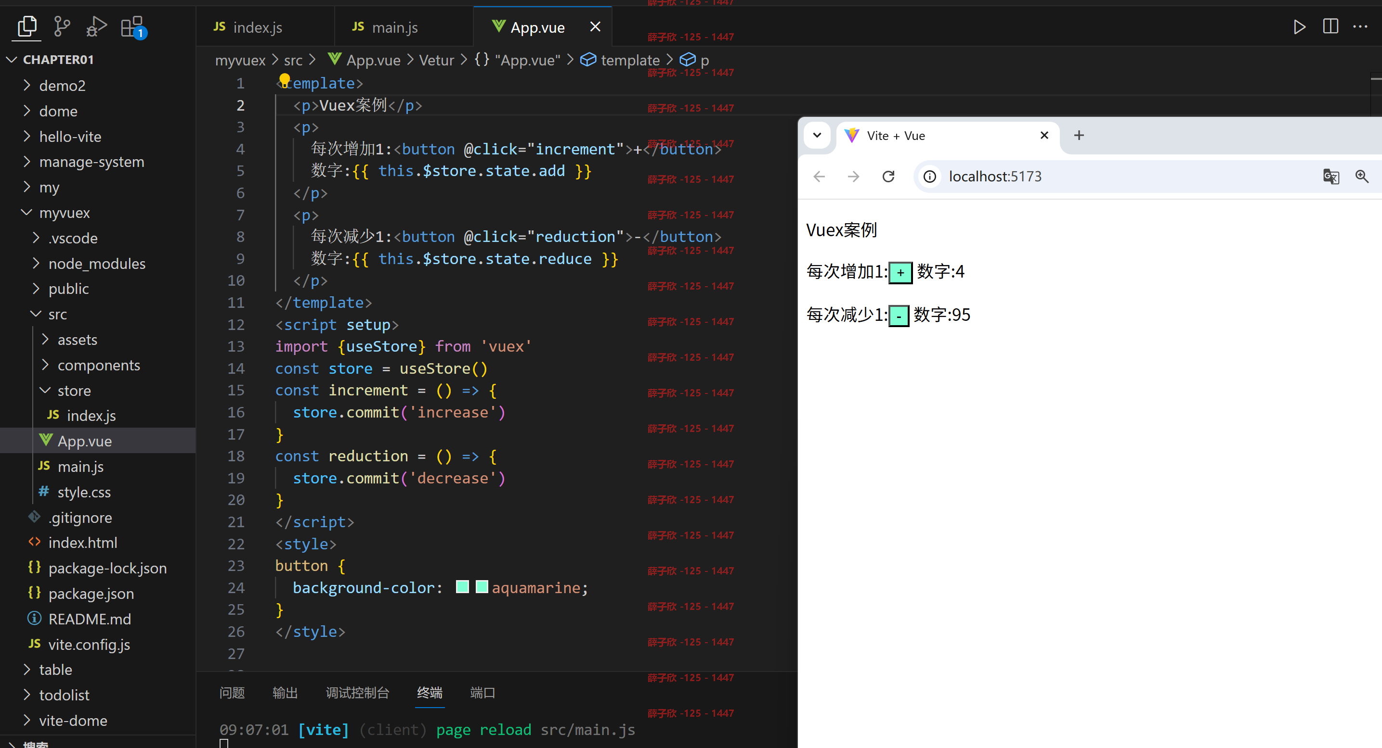Viewport: 1382px width, 748px height.
Task: Open the Explorer view icon
Action: (x=27, y=26)
